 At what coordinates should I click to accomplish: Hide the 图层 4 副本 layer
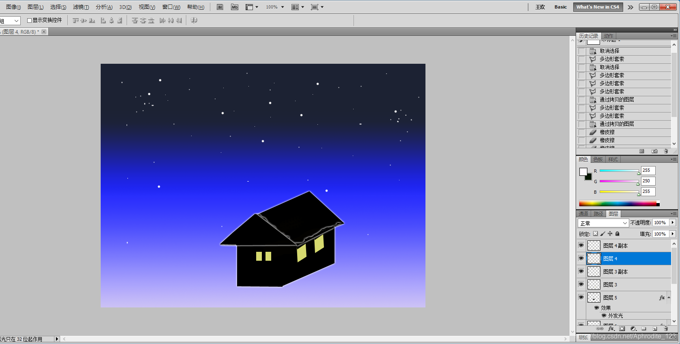(581, 245)
